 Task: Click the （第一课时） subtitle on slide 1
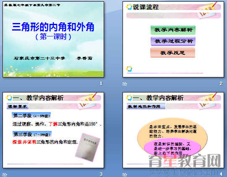(x=53, y=37)
